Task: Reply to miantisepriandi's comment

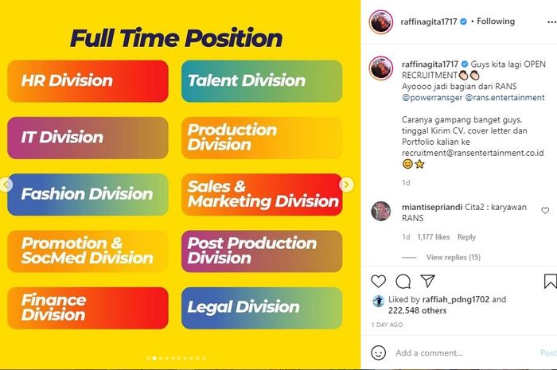Action: point(466,237)
